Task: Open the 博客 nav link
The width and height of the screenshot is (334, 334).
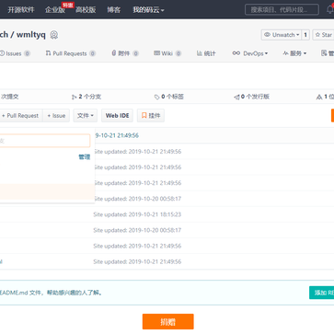Action: point(114,10)
